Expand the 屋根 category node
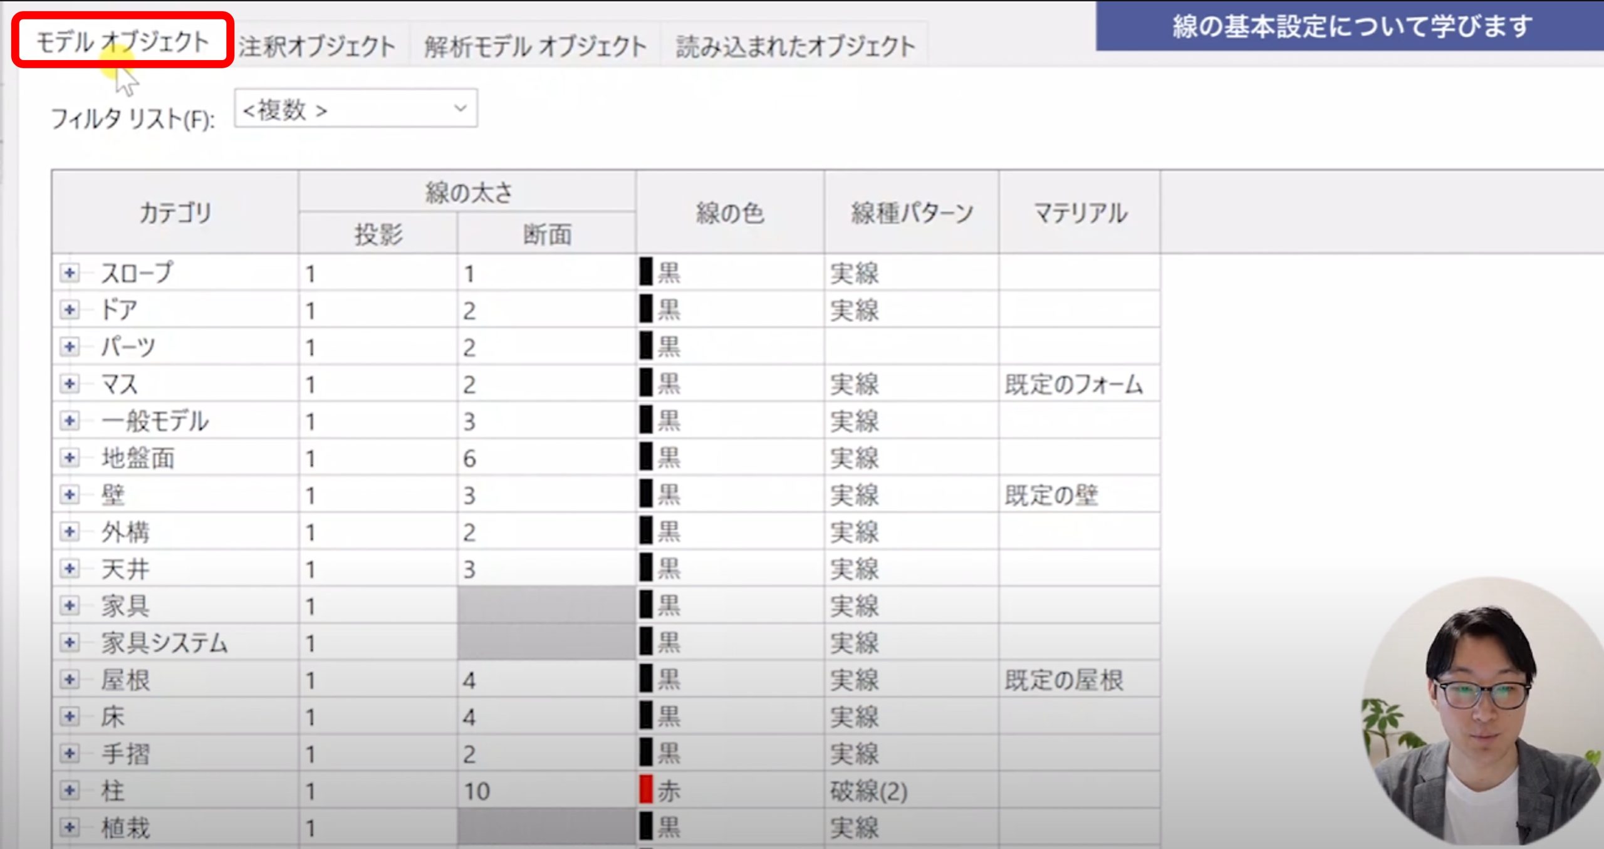This screenshot has width=1604, height=849. pyautogui.click(x=70, y=679)
